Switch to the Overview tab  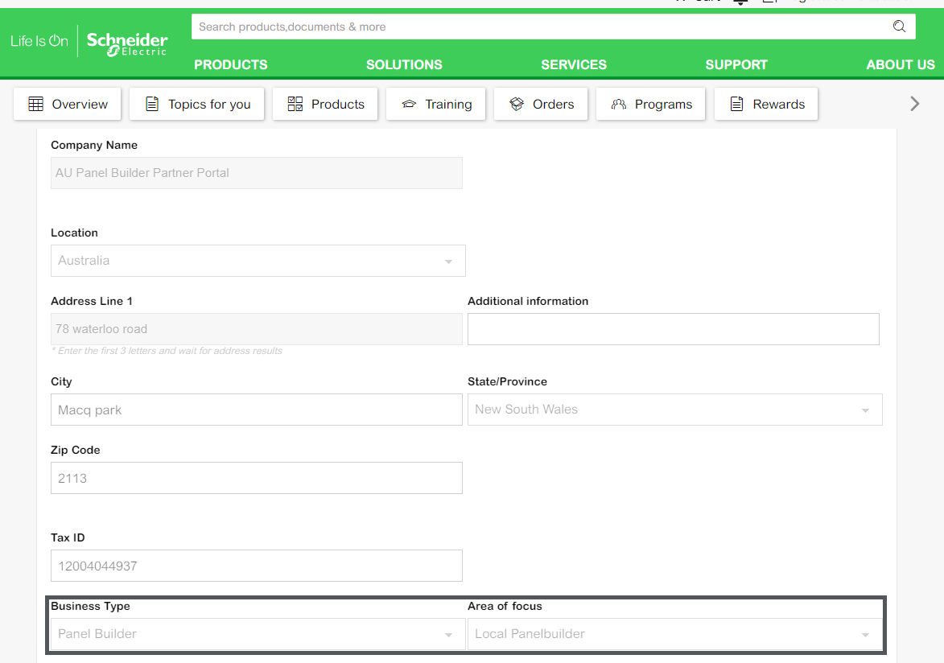68,104
